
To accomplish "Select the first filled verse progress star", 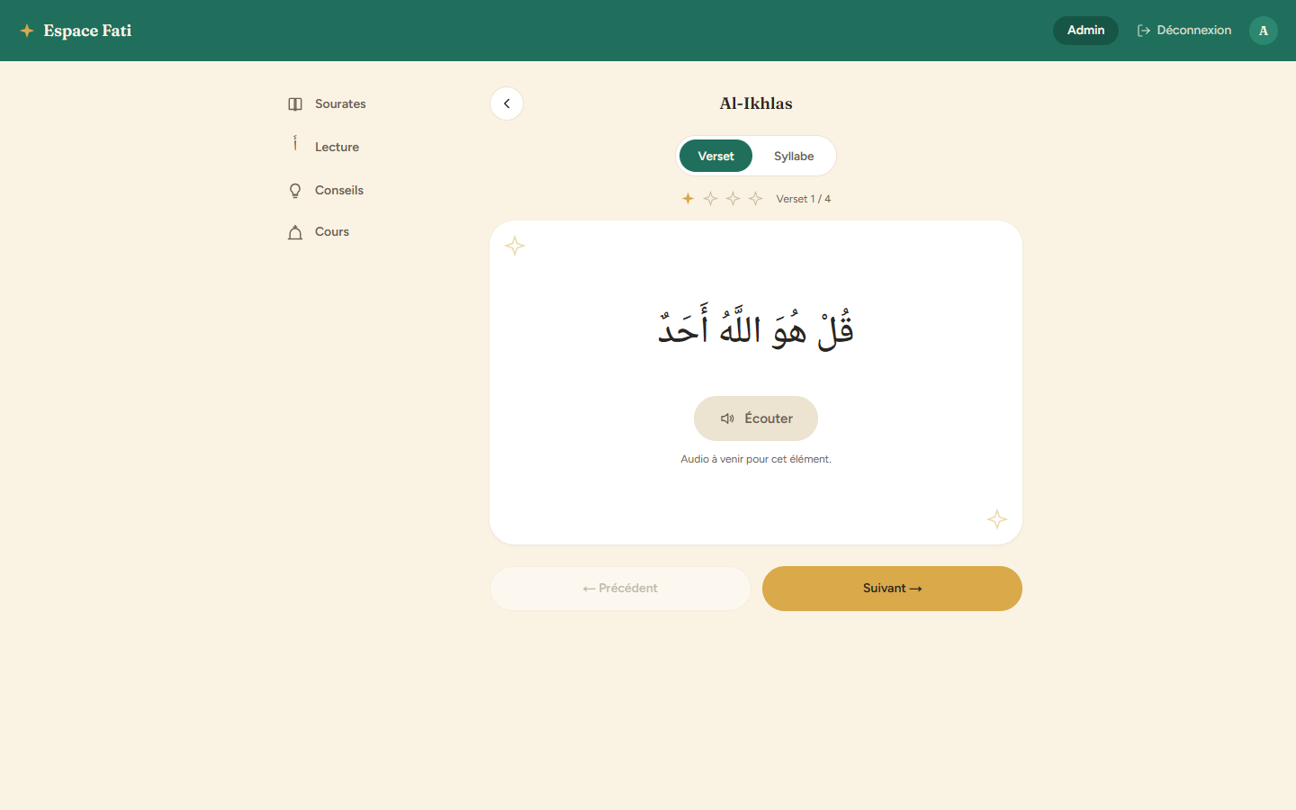I will [x=688, y=198].
